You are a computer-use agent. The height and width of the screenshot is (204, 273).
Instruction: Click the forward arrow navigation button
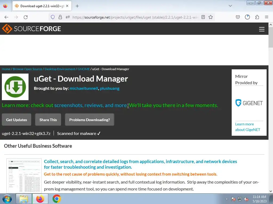click(16, 17)
